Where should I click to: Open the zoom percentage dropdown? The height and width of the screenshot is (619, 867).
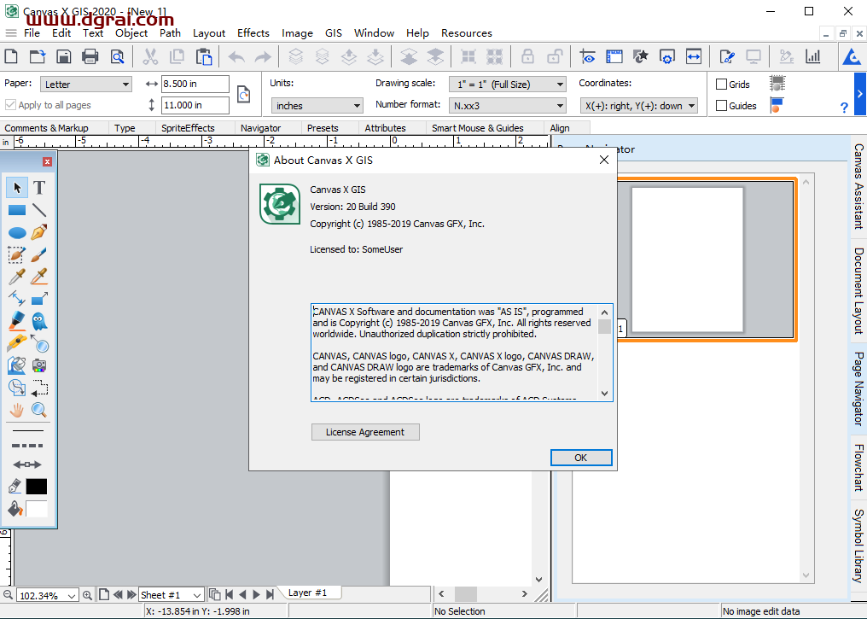(x=72, y=596)
